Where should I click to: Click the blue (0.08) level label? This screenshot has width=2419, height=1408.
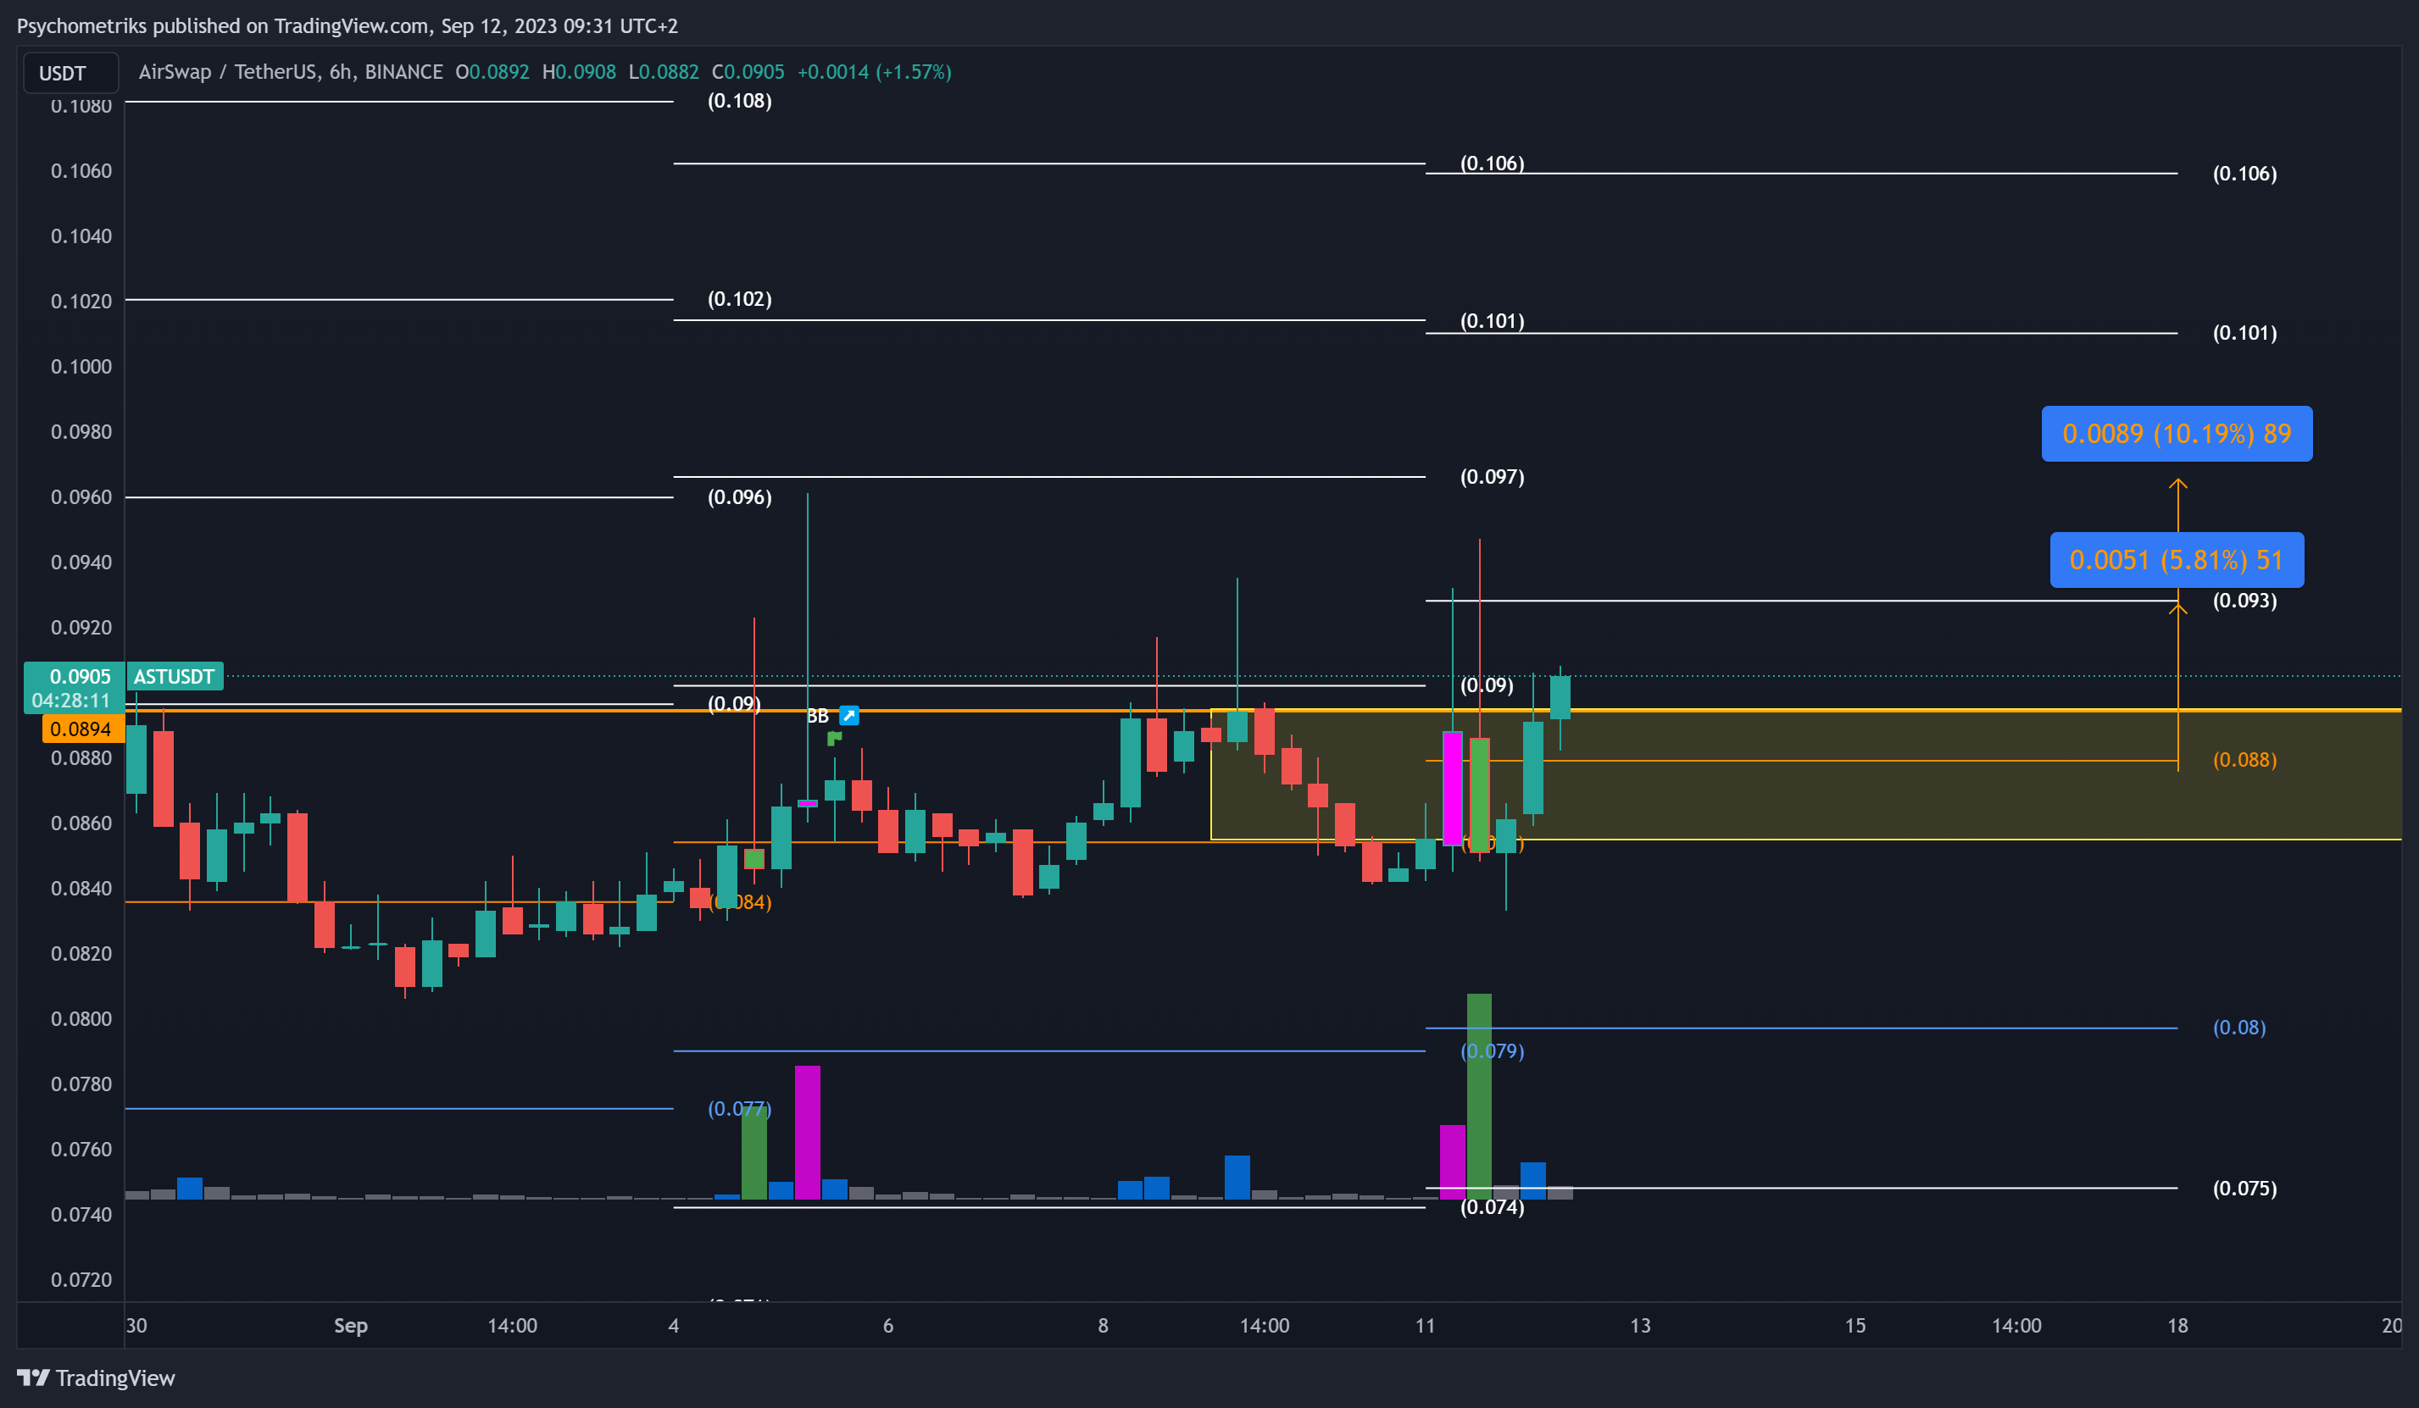coord(2238,1028)
